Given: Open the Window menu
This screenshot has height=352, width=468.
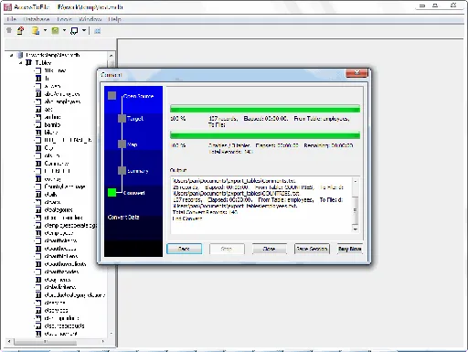Looking at the screenshot, I should click(x=90, y=19).
